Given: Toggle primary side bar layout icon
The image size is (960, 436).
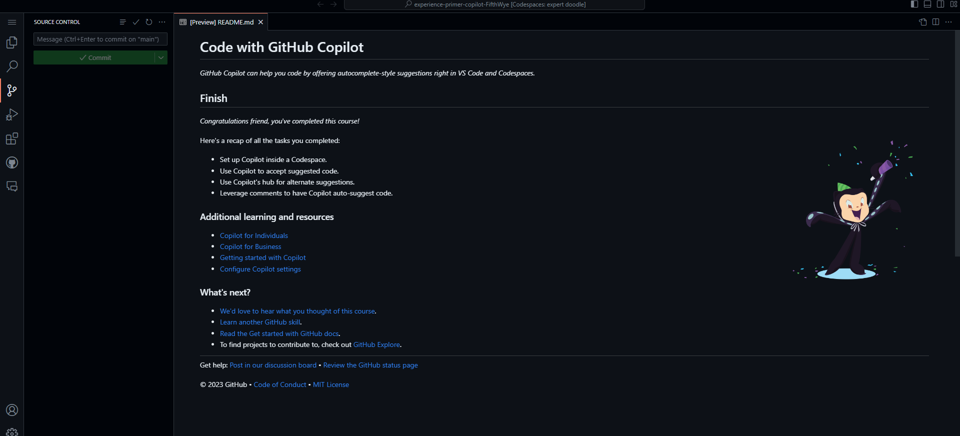Looking at the screenshot, I should [x=914, y=4].
